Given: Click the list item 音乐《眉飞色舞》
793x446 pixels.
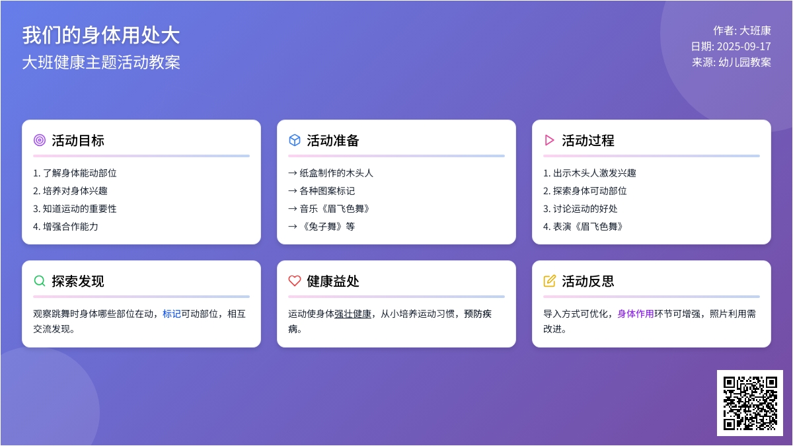Looking at the screenshot, I should 329,209.
